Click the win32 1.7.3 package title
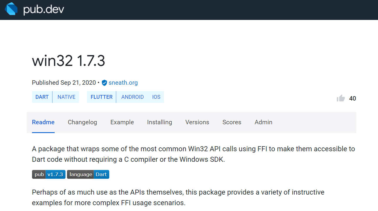Viewport: 378px width, 211px height. pos(68,61)
